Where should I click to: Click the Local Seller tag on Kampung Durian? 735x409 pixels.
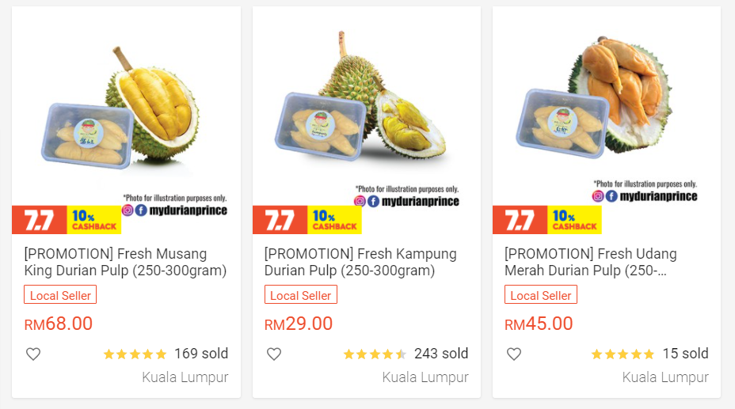pyautogui.click(x=300, y=295)
